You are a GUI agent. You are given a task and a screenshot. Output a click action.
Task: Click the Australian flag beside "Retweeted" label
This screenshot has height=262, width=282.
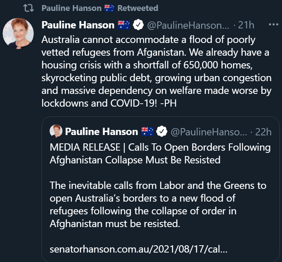point(110,8)
